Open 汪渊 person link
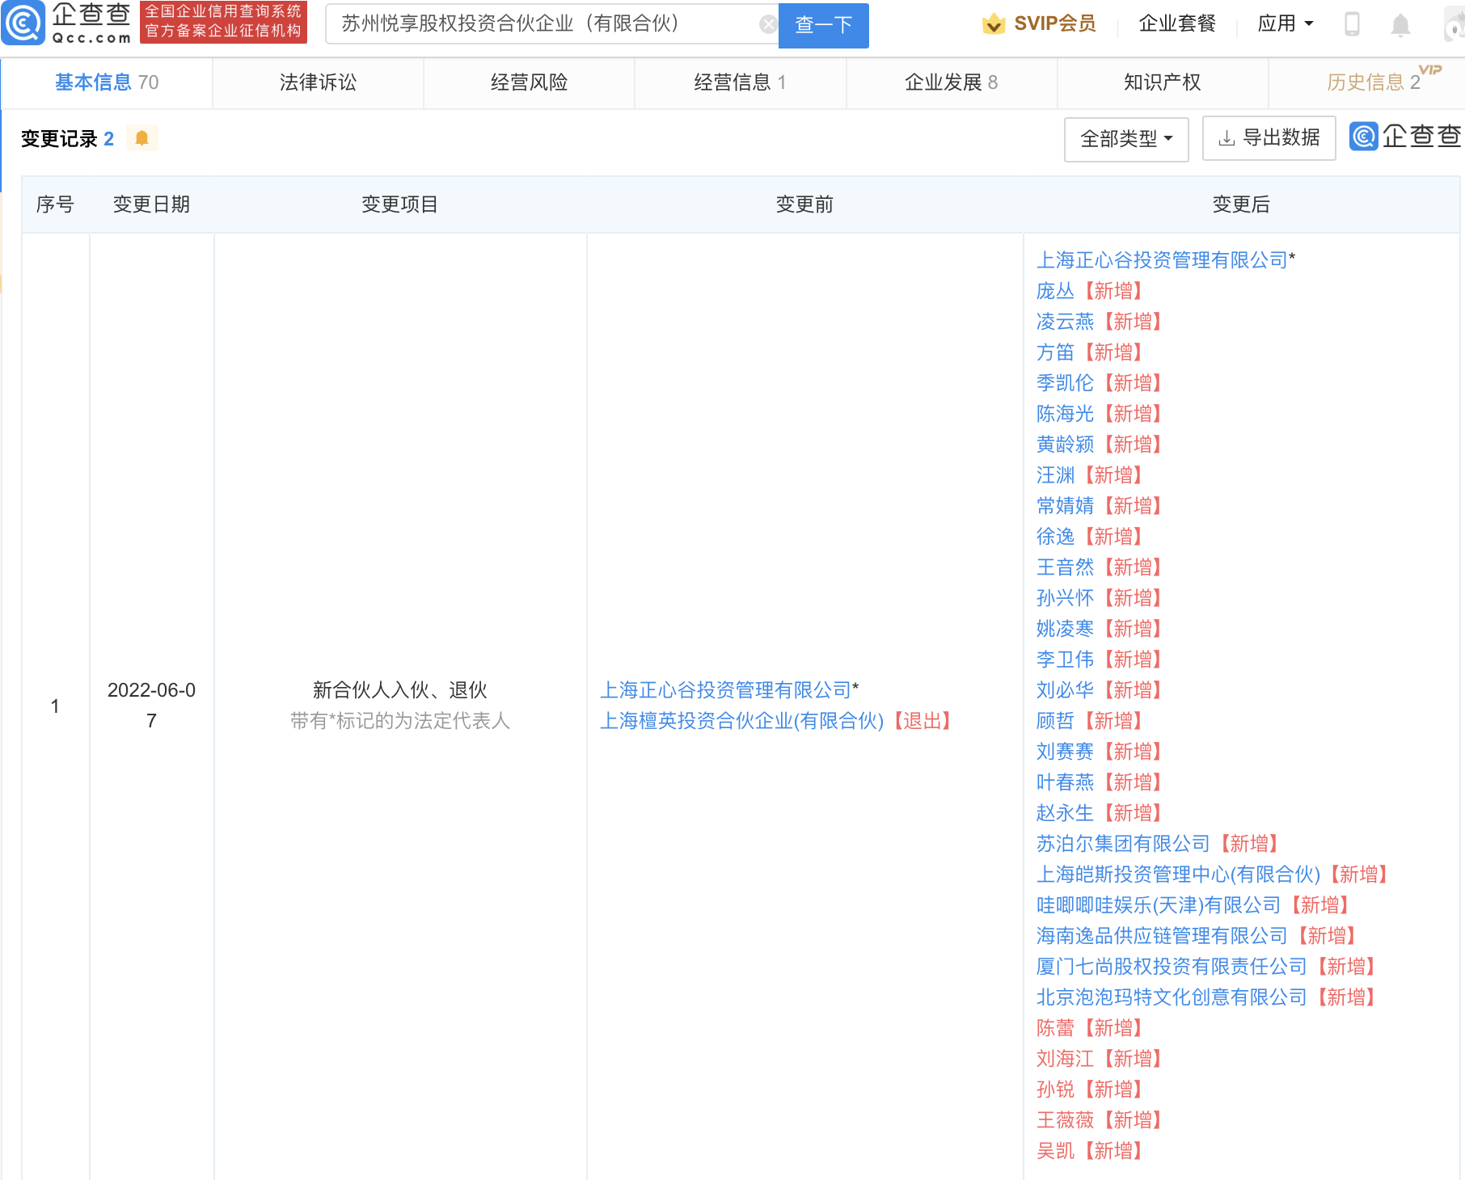 [x=1055, y=475]
